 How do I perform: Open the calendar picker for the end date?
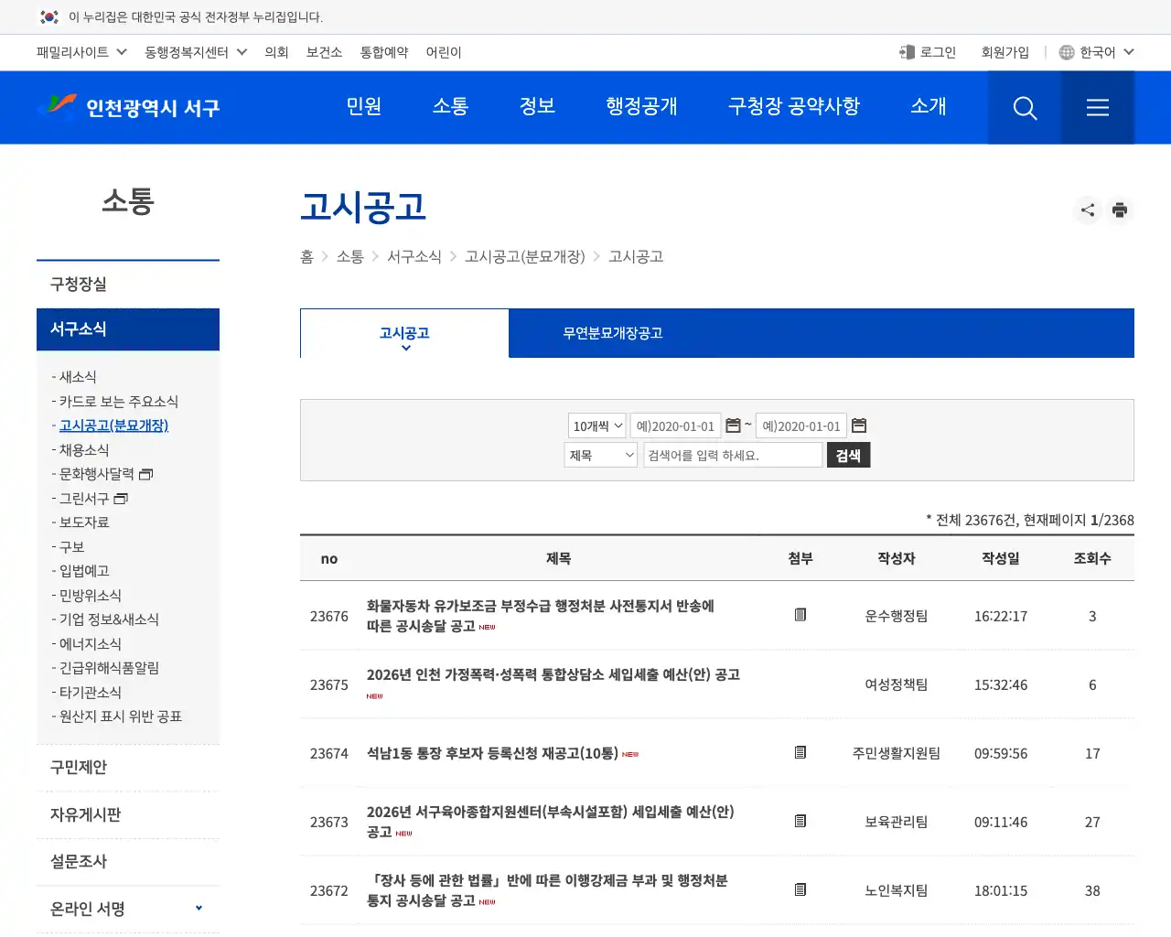(x=859, y=425)
